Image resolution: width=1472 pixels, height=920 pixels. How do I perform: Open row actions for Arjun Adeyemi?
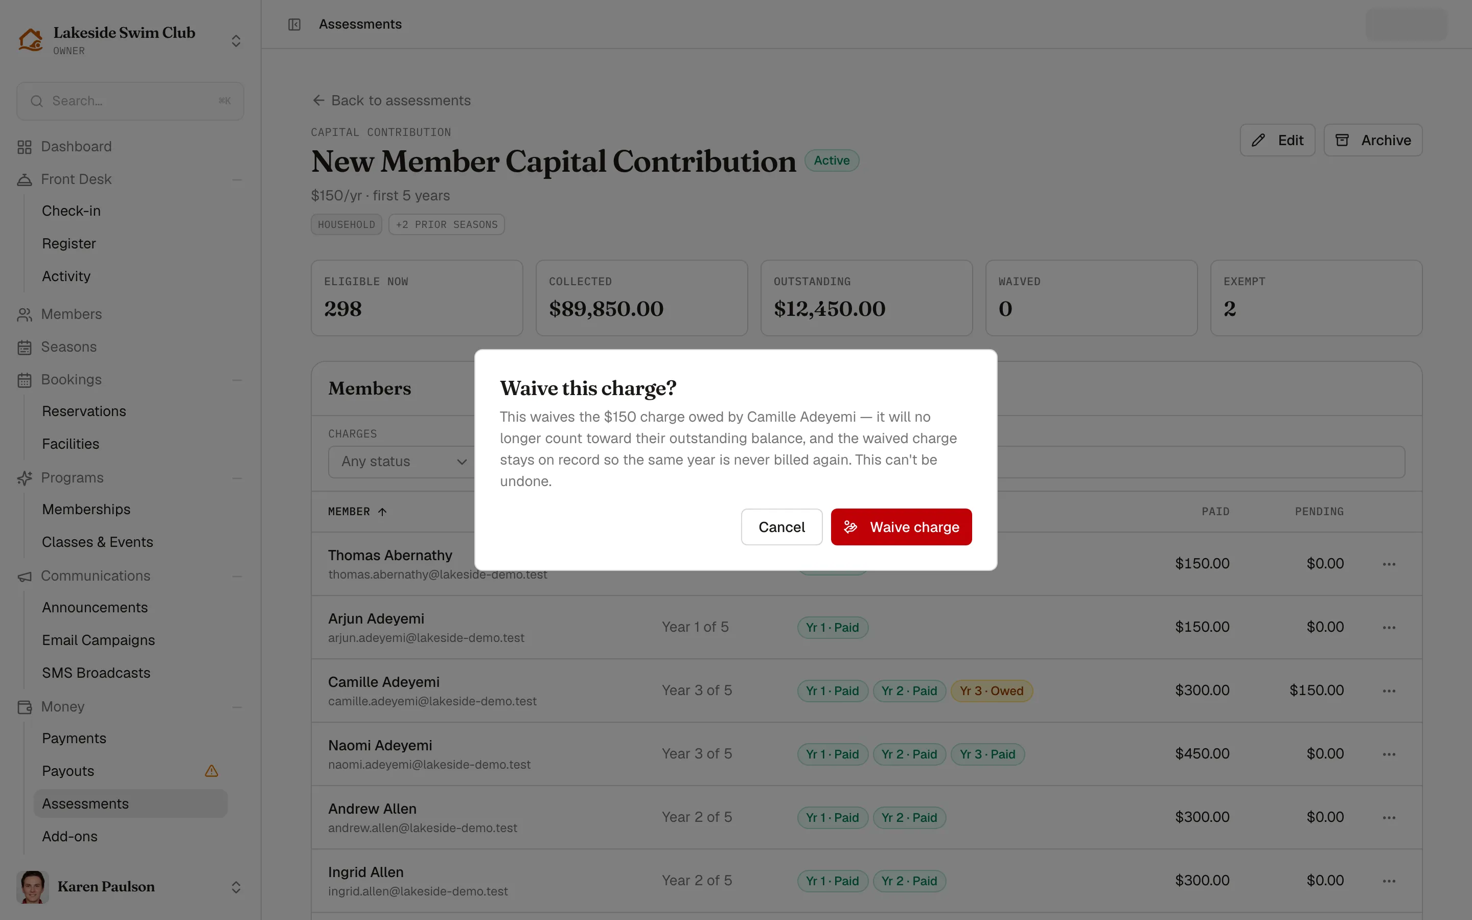coord(1389,627)
